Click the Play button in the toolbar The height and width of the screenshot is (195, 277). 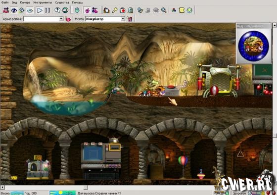[40, 10]
